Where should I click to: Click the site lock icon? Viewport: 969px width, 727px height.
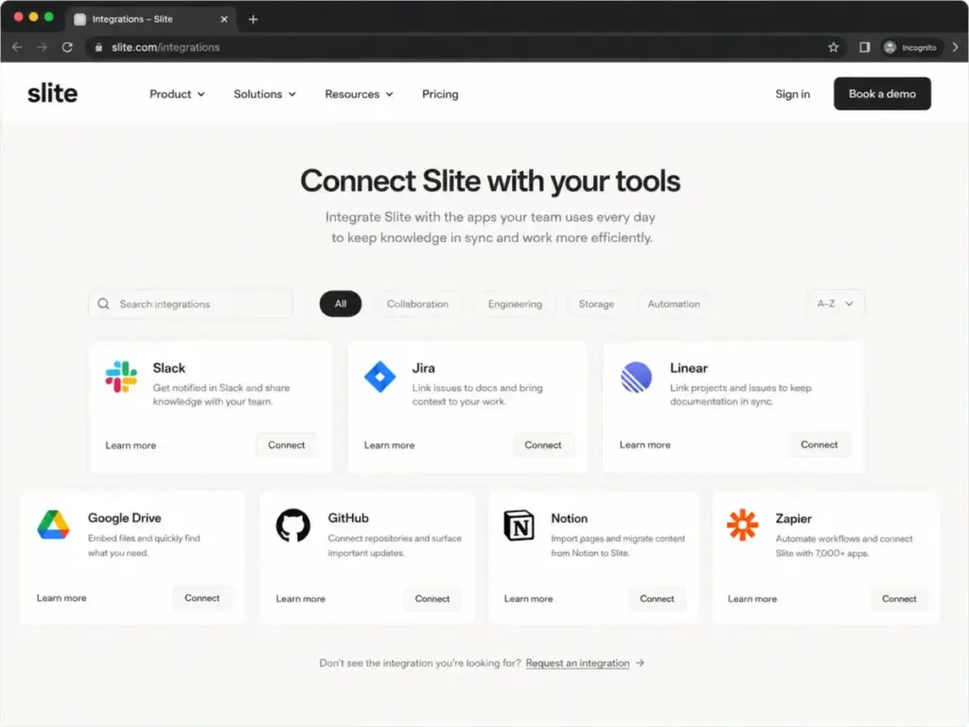tap(98, 47)
